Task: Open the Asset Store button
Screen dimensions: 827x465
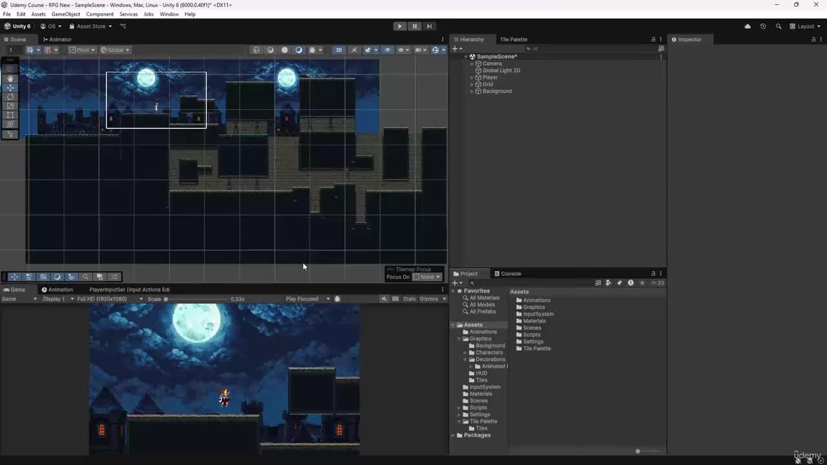Action: (x=91, y=26)
